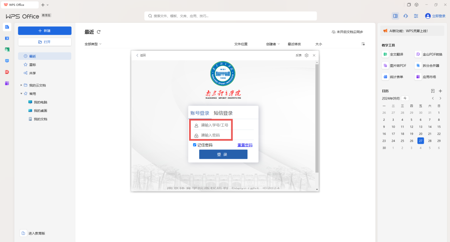Open the 统计表单 tool

click(393, 77)
